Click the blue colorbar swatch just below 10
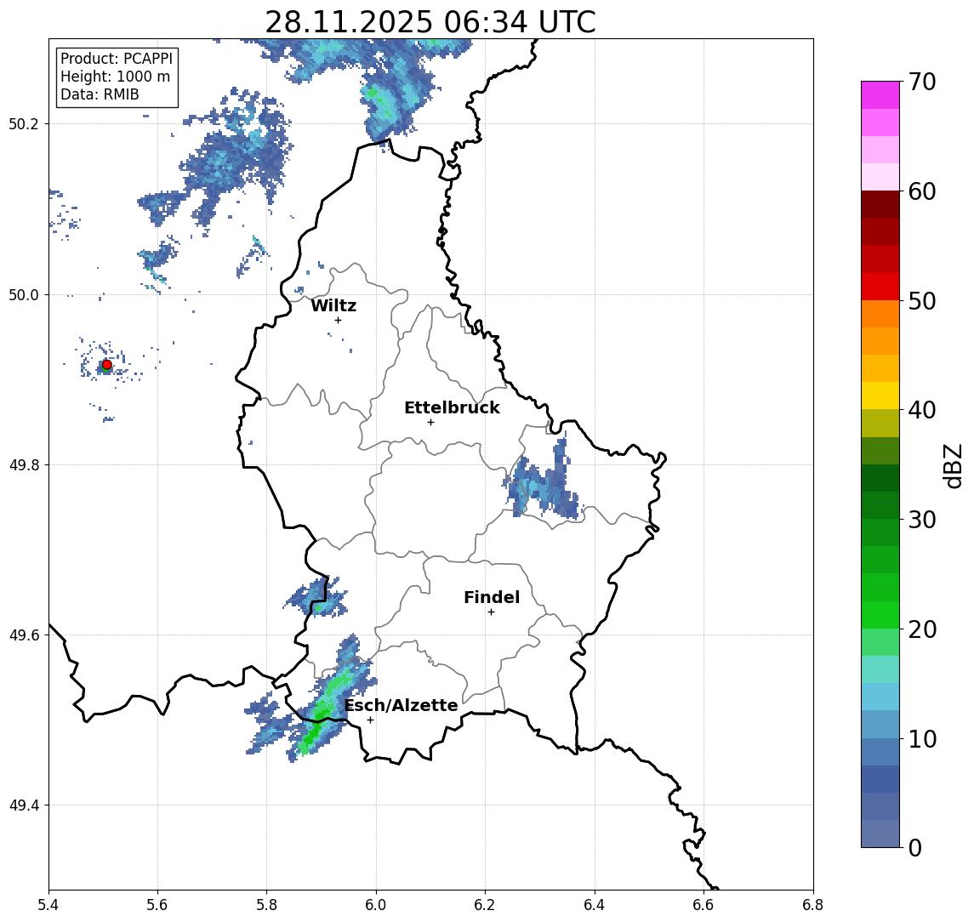Screen dimensions: 974x922 [880, 752]
